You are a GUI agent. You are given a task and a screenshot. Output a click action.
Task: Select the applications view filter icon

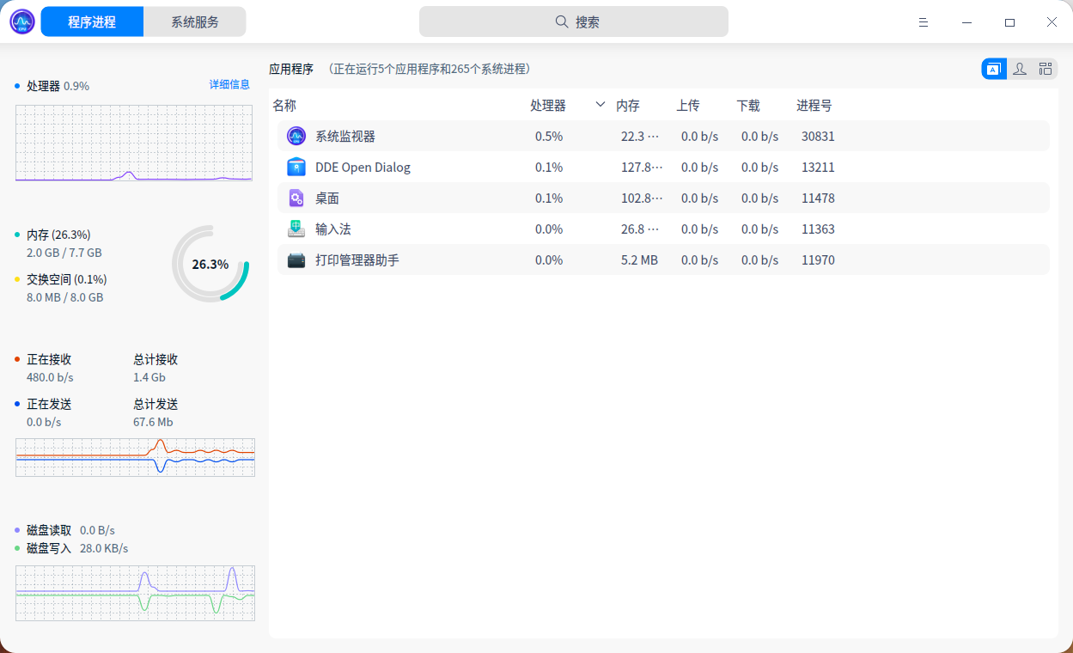coord(993,68)
